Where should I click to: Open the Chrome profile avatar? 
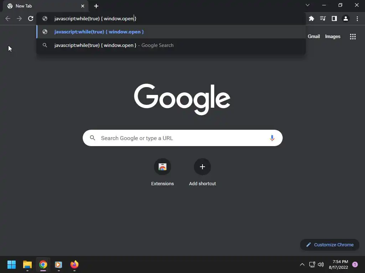pos(346,18)
